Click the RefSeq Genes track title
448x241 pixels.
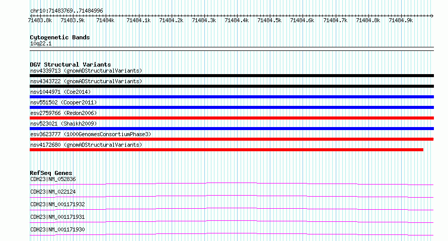pyautogui.click(x=51, y=173)
